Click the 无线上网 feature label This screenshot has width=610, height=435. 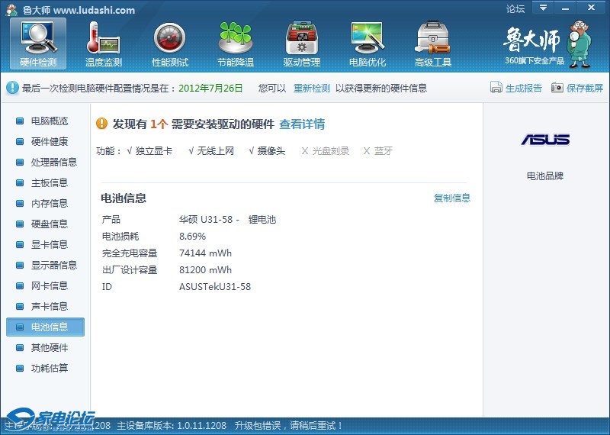click(x=216, y=150)
